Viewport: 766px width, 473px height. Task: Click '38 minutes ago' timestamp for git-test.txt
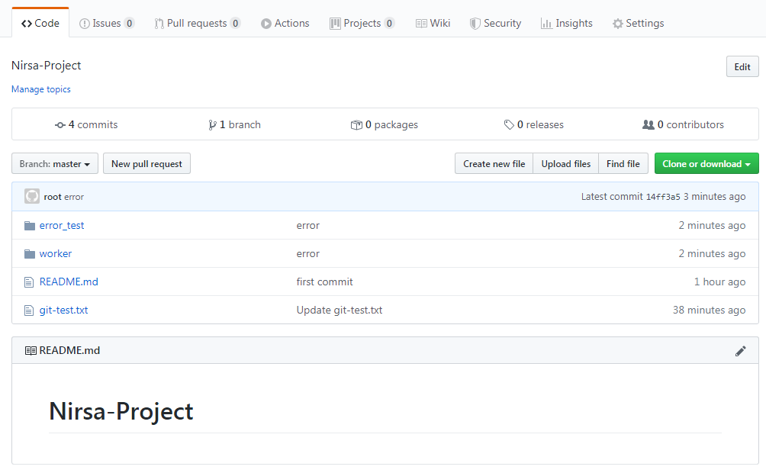click(x=709, y=311)
